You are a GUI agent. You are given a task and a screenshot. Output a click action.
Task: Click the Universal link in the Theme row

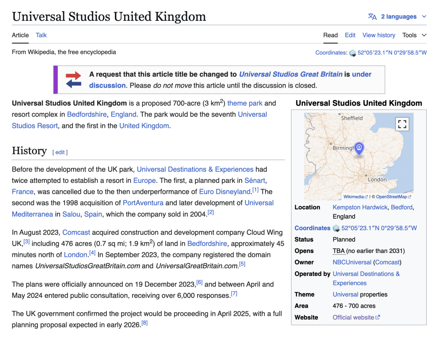point(346,294)
